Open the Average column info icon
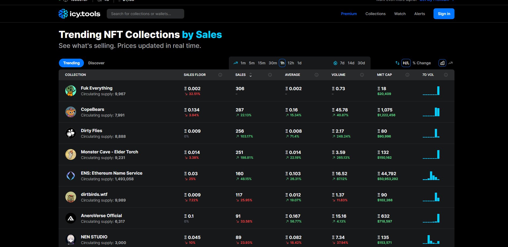This screenshot has width=508, height=247. click(x=317, y=75)
